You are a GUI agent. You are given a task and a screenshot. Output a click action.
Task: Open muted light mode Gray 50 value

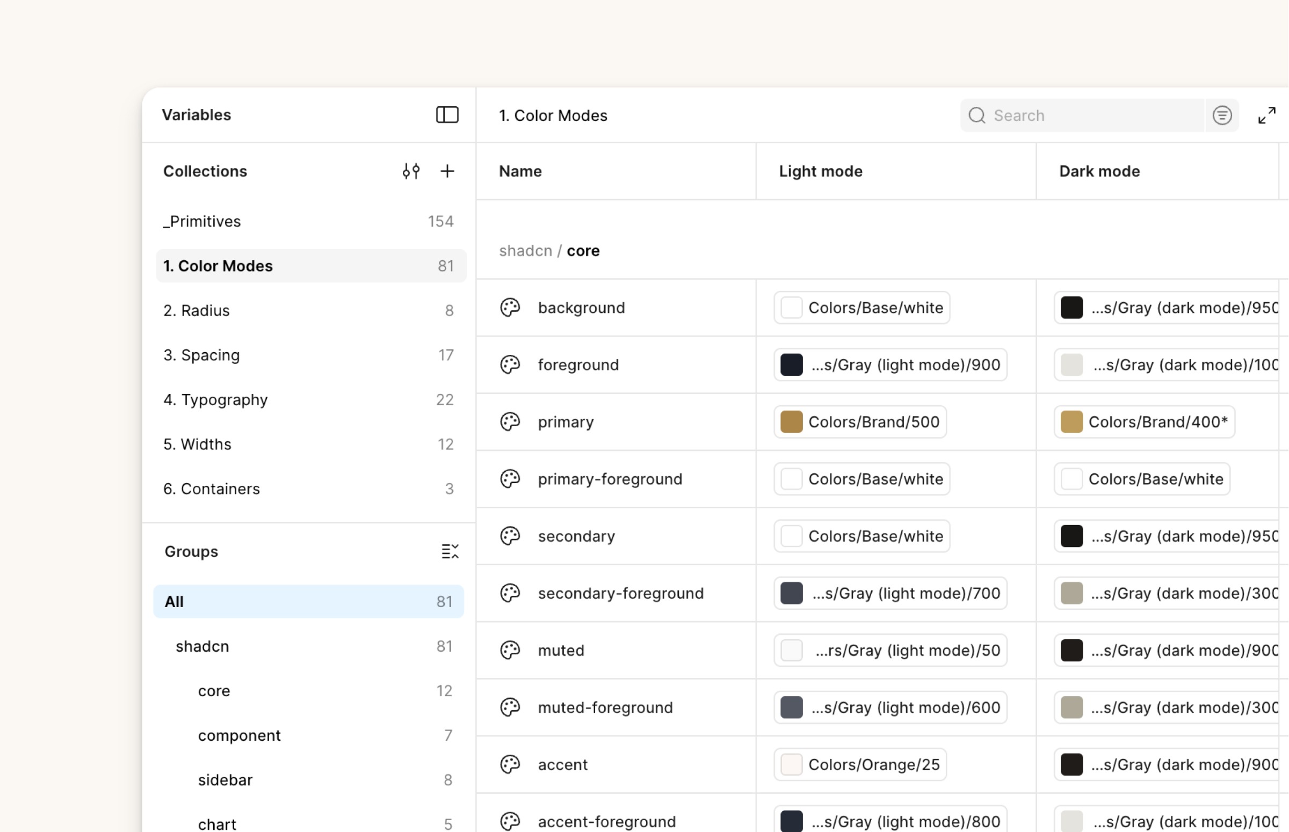(x=890, y=650)
